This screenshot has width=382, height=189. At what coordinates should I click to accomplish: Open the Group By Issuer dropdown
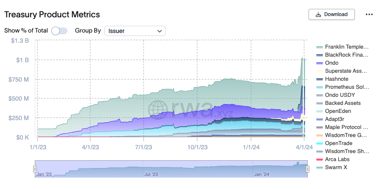pyautogui.click(x=135, y=31)
